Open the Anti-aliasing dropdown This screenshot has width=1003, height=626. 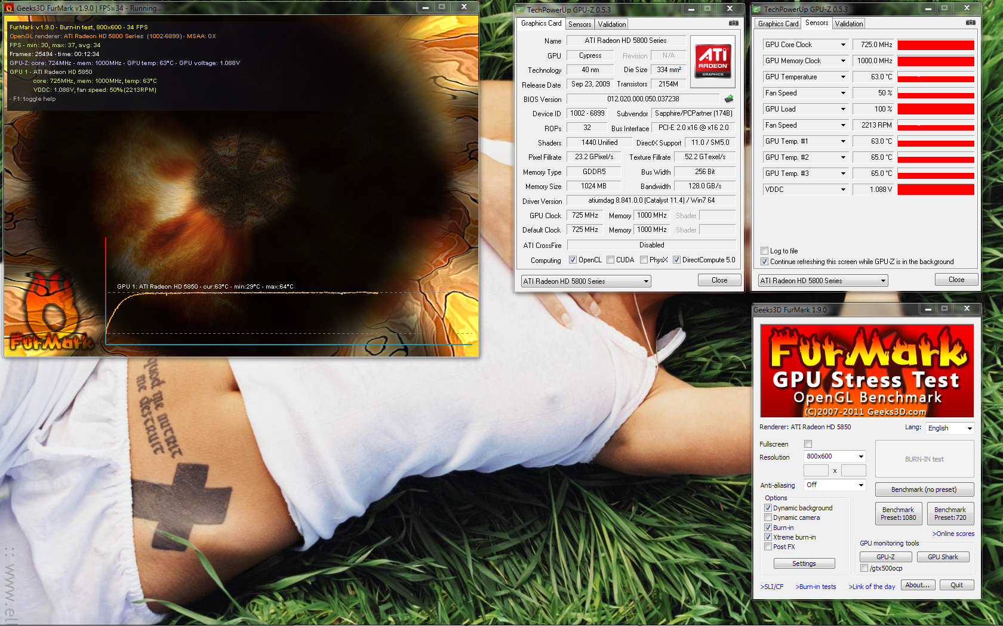pos(835,485)
